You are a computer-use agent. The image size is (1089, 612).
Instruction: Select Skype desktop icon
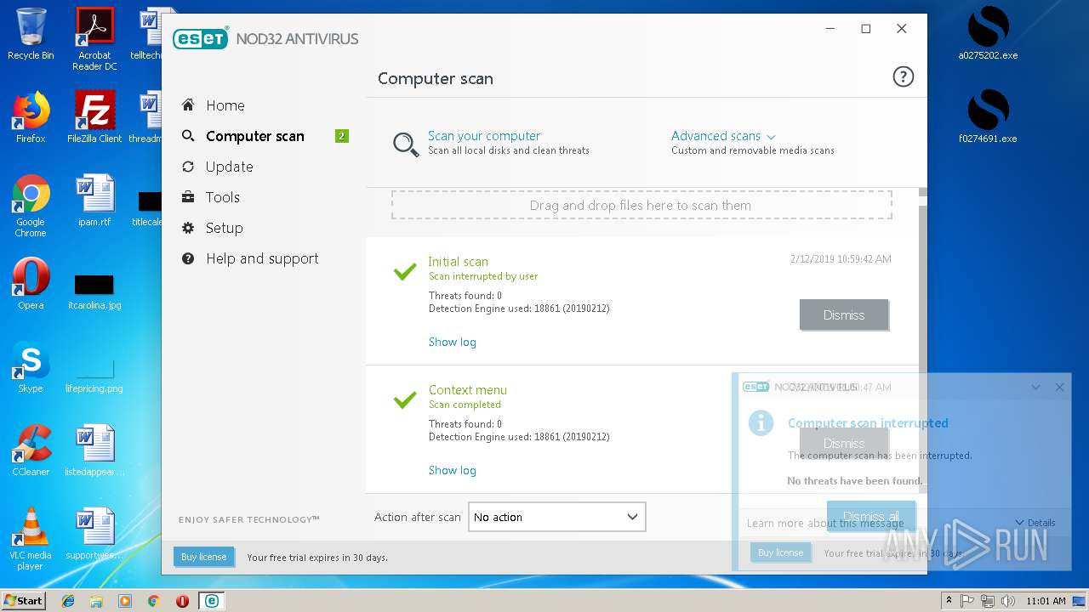(31, 367)
